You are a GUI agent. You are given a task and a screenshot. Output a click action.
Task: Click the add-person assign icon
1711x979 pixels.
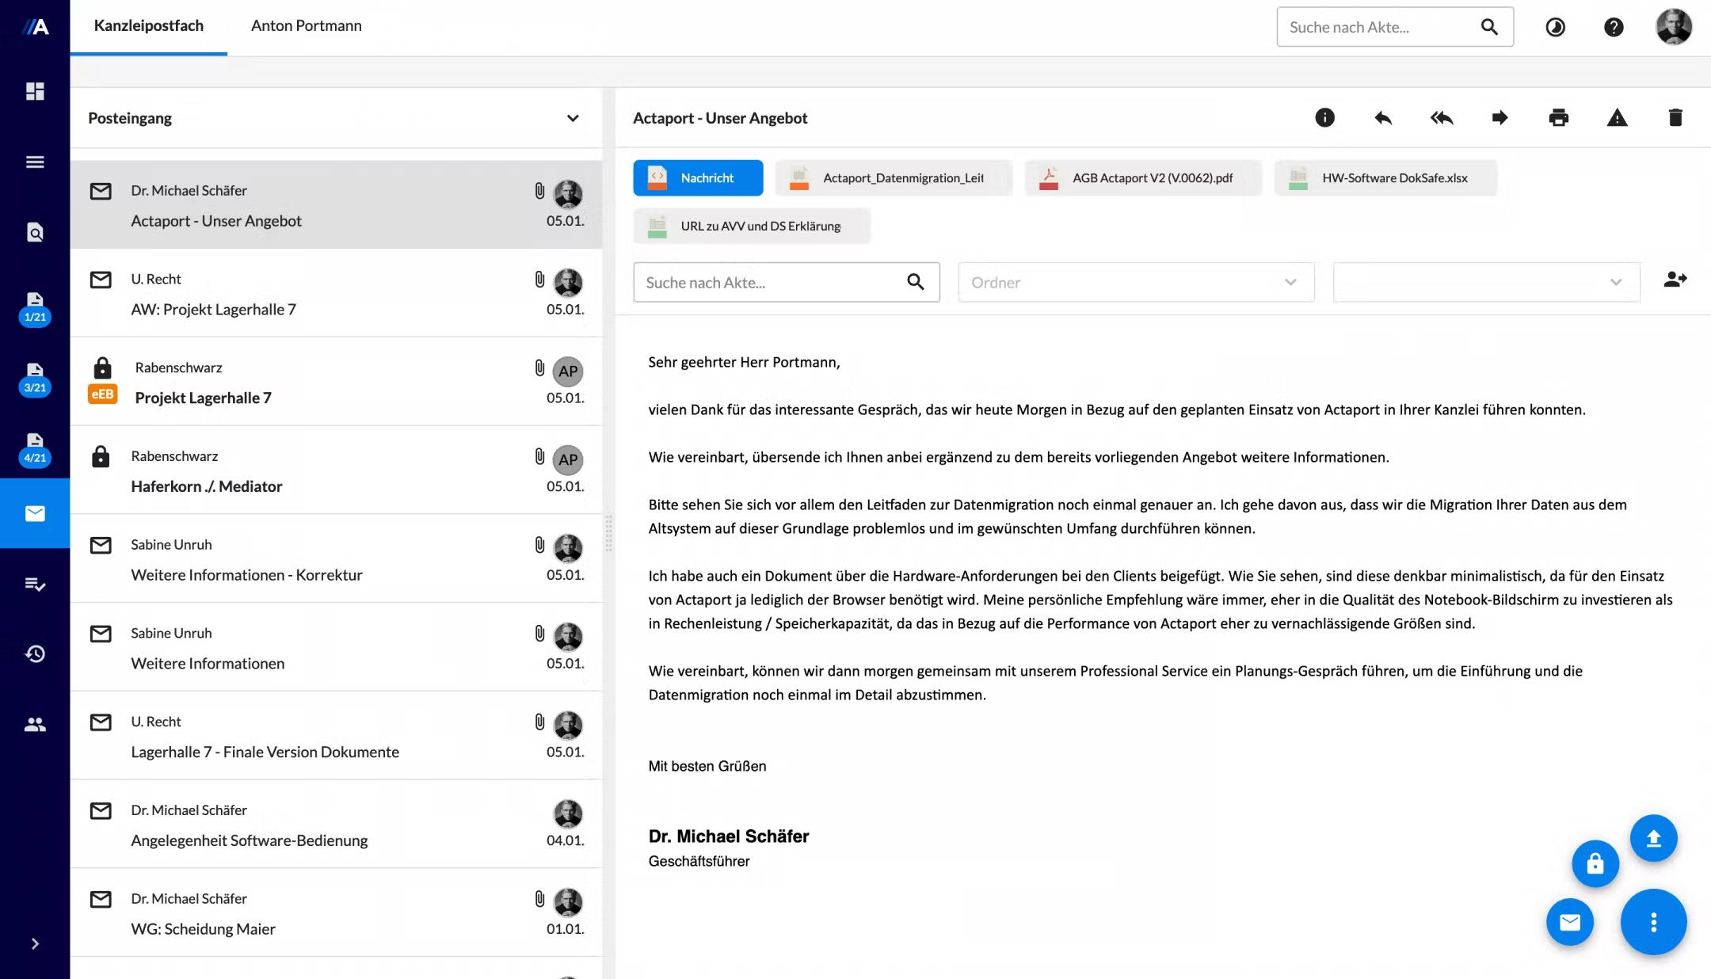pyautogui.click(x=1675, y=280)
